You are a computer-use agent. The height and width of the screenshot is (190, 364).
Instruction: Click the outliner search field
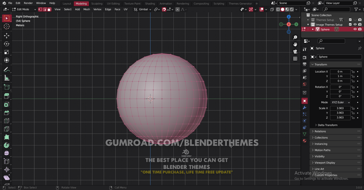click(x=336, y=9)
